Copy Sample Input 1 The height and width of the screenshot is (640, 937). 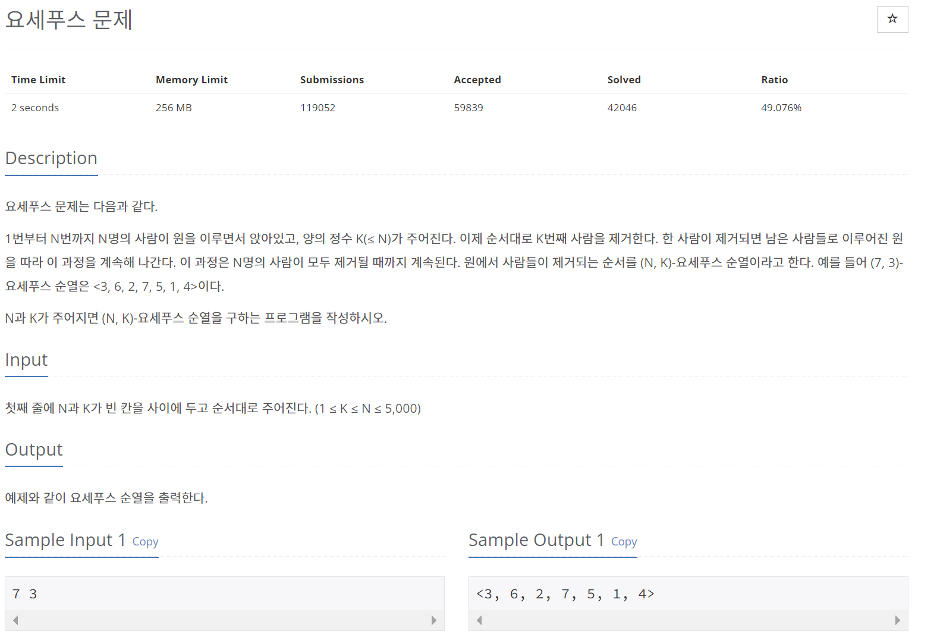point(145,542)
